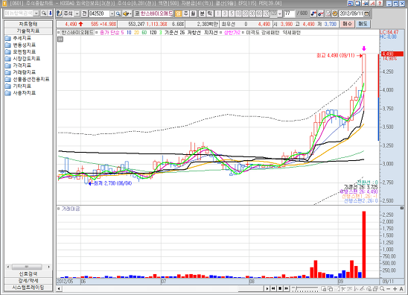Click the 코 market marker before stock name
This screenshot has width=408, height=295.
[137, 13]
